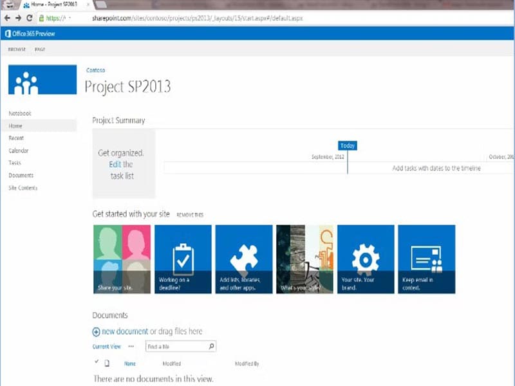Screen dimensions: 515x386
Task: Open the Name column header menu
Action: pos(130,363)
